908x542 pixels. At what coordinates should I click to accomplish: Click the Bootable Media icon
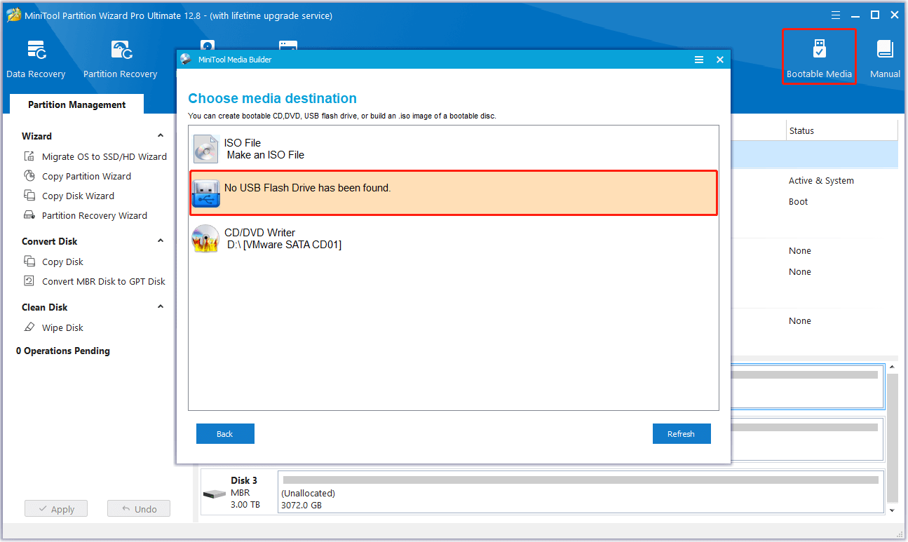point(819,57)
